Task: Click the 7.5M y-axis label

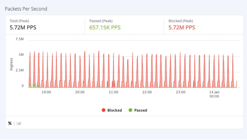Action: (x=19, y=39)
